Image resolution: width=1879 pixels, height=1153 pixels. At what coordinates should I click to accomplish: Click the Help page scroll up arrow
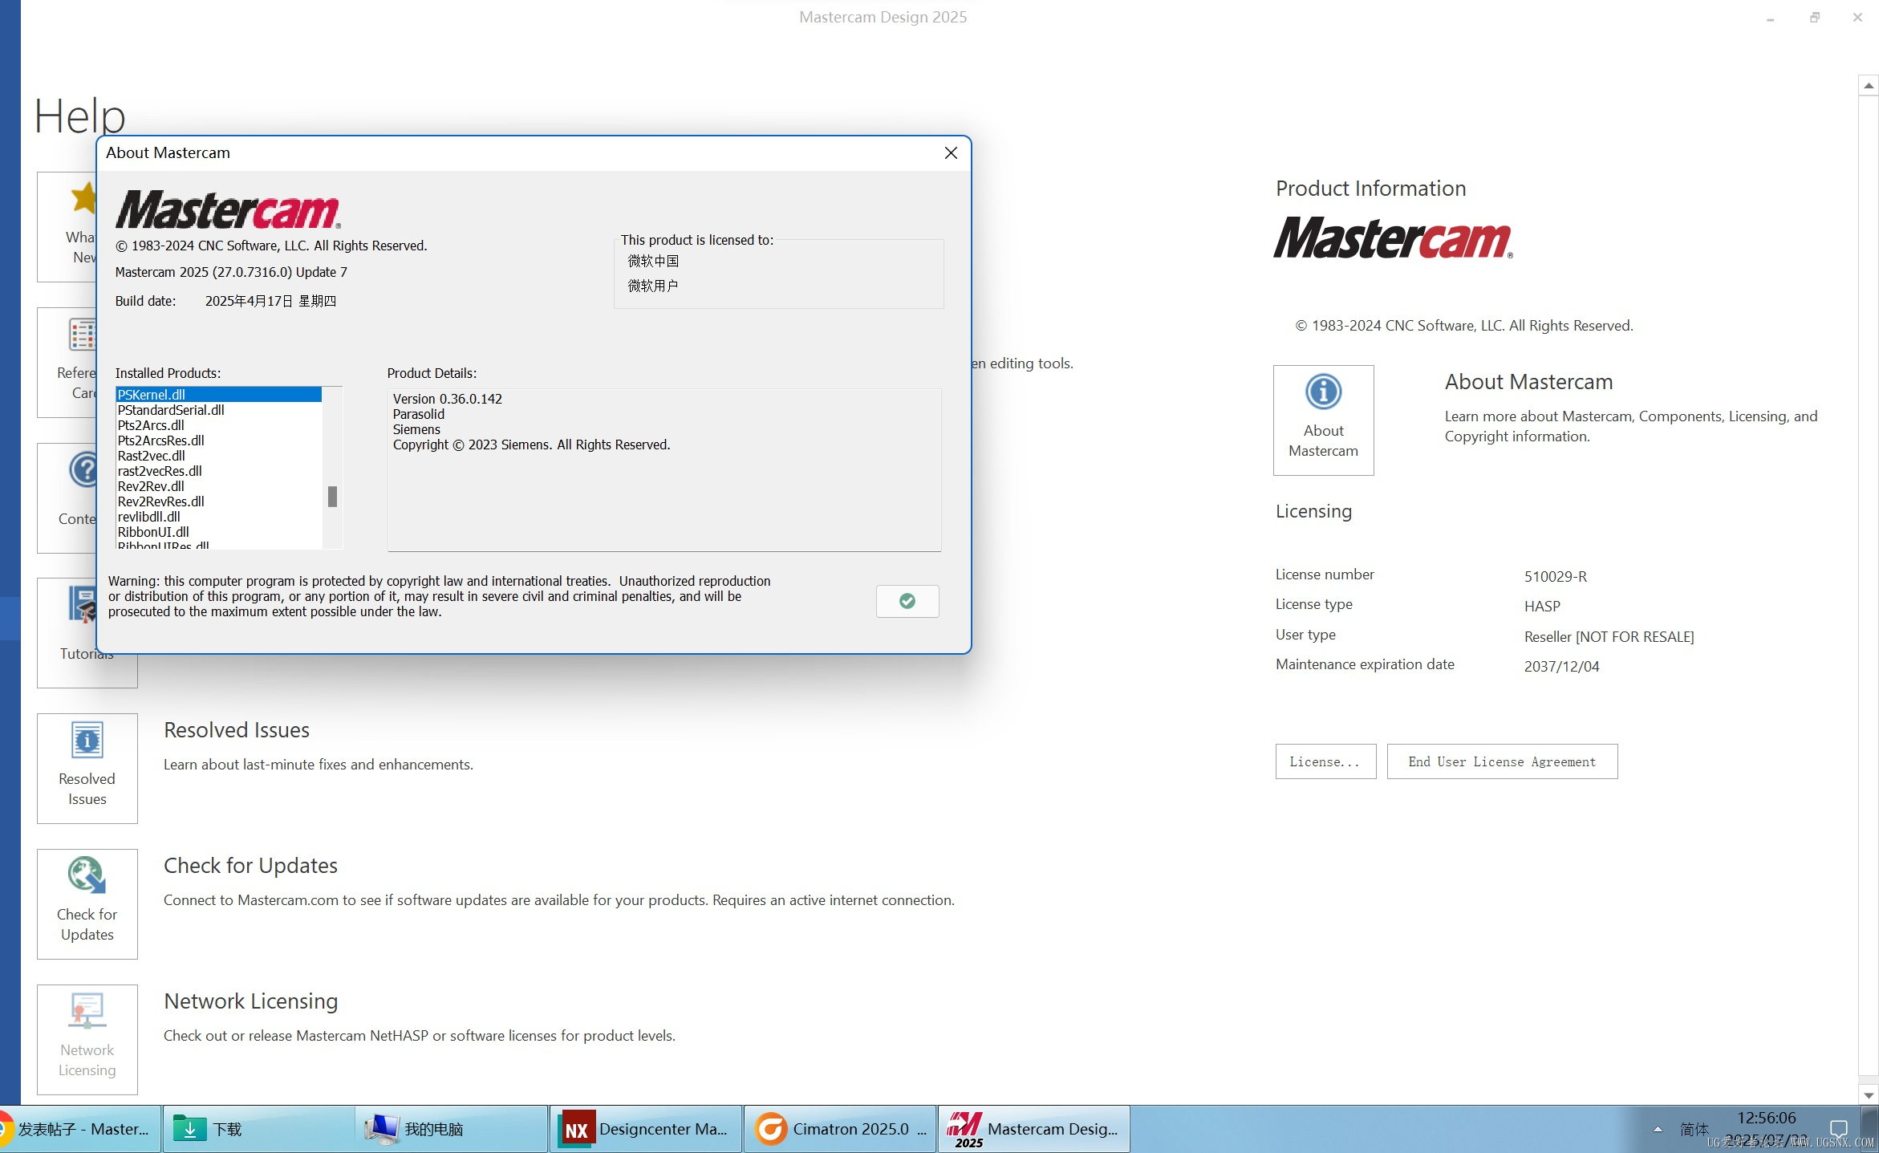pos(1868,85)
